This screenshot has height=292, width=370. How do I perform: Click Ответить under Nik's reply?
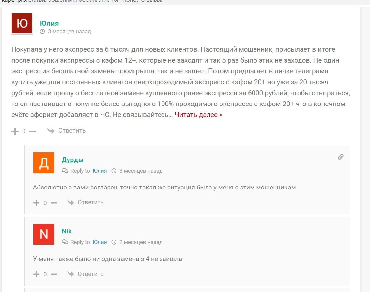point(91,274)
